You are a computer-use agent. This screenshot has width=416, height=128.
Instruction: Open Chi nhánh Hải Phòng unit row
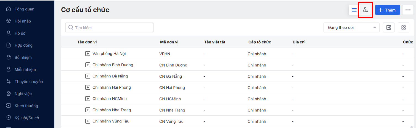tap(112, 87)
